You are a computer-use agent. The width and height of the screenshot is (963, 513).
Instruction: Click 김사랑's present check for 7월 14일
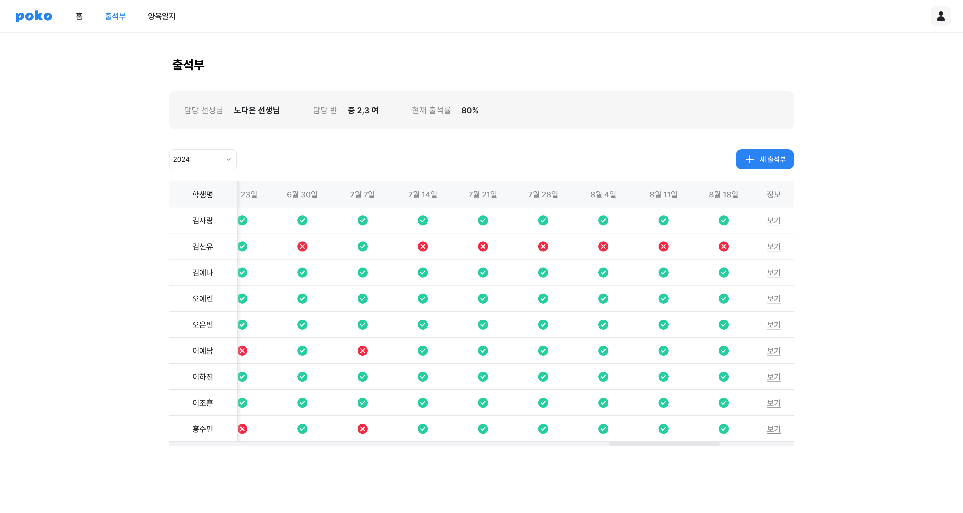[x=422, y=220]
